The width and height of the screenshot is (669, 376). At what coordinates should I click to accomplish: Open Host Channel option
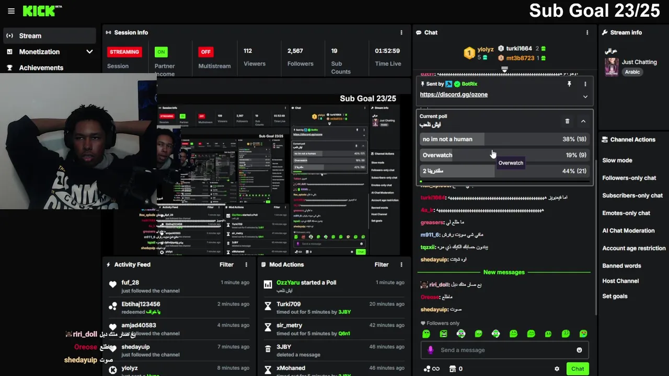click(x=620, y=281)
